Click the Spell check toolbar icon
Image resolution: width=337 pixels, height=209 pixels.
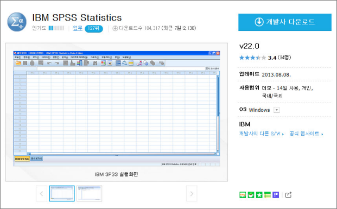pyautogui.click(x=161, y=63)
